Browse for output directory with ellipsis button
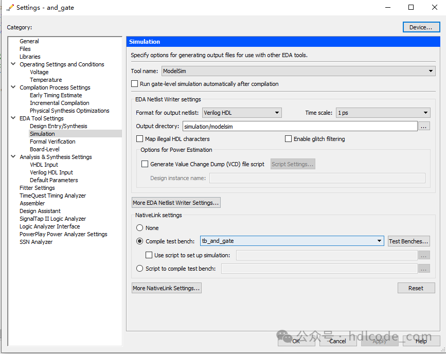Screen dimensions: 446x354 424,127
